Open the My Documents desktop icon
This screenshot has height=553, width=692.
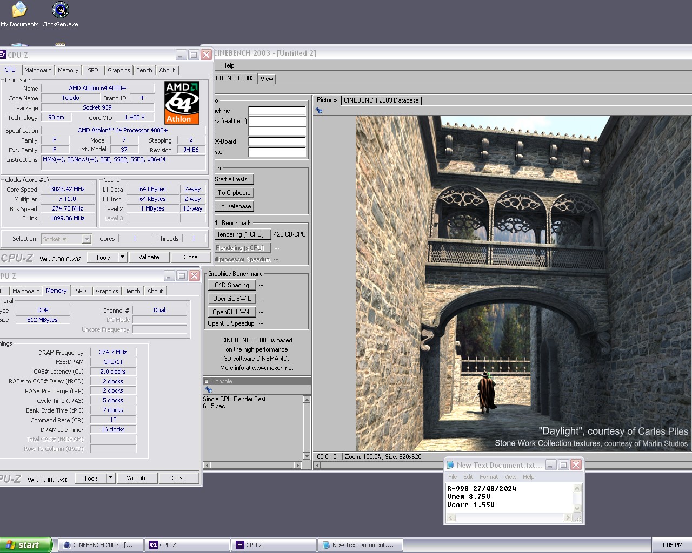(x=19, y=15)
